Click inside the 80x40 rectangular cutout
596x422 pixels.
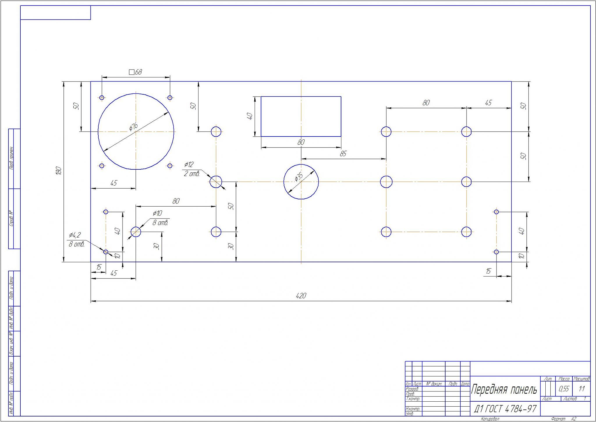tap(301, 116)
